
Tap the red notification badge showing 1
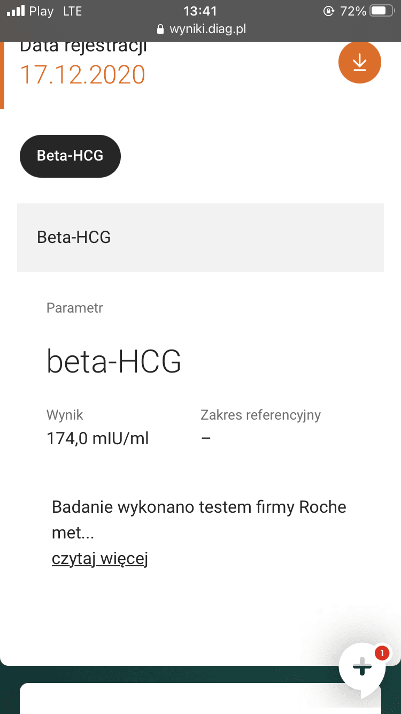pos(382,653)
